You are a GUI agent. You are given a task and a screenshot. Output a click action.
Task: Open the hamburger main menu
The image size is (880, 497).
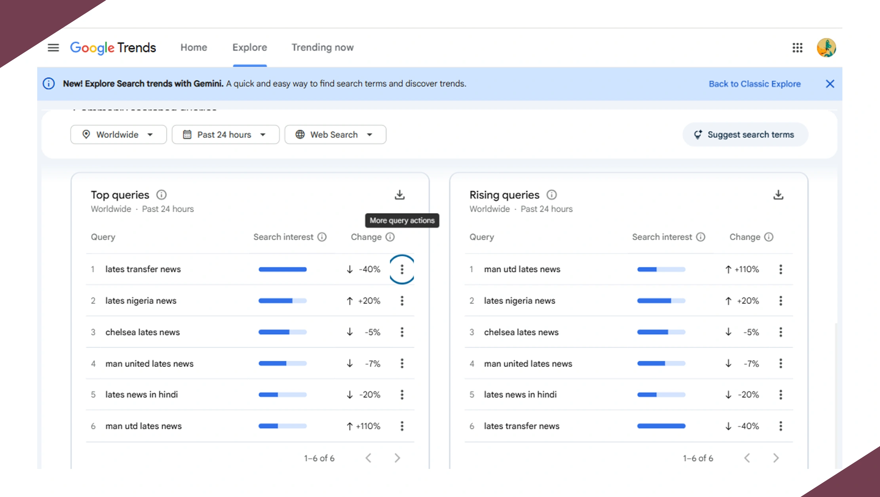tap(53, 48)
